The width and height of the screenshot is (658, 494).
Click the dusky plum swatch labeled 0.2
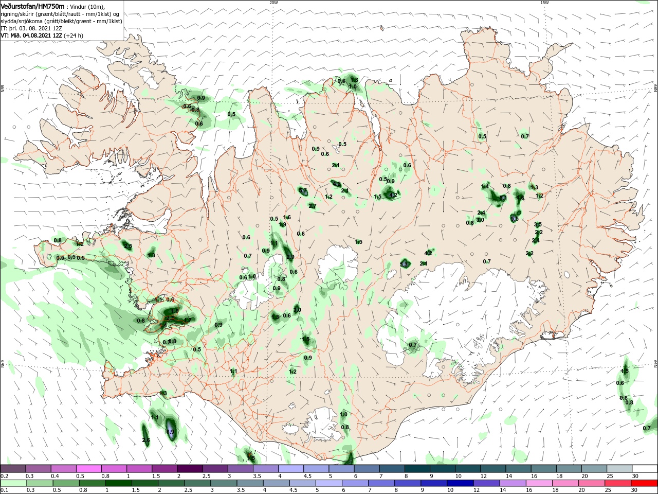(x=13, y=469)
